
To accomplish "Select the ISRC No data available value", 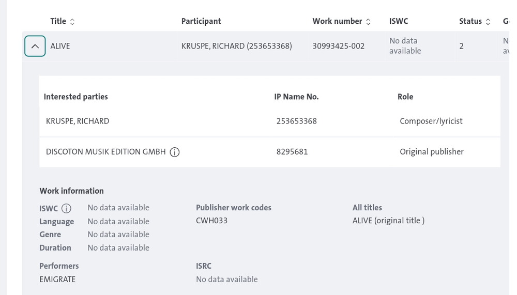I will tap(227, 280).
